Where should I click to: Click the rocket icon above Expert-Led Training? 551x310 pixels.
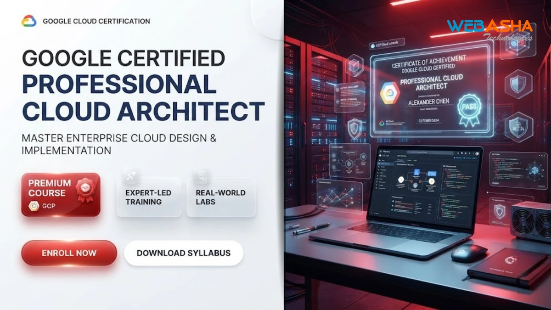131,176
